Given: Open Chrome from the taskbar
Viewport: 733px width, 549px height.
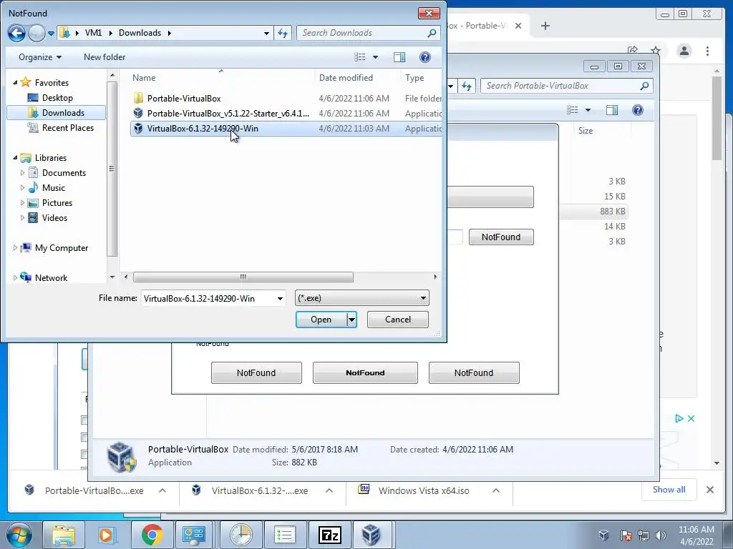Looking at the screenshot, I should click(x=152, y=535).
